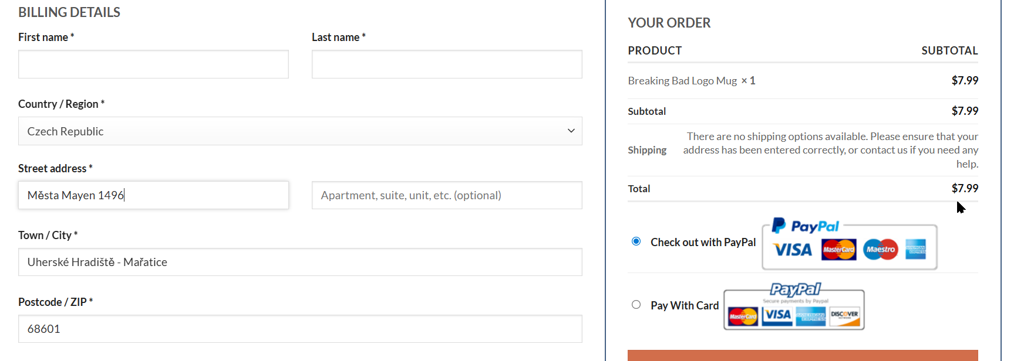Select the Check out with PayPal radio button
This screenshot has width=1024, height=361.
[636, 241]
